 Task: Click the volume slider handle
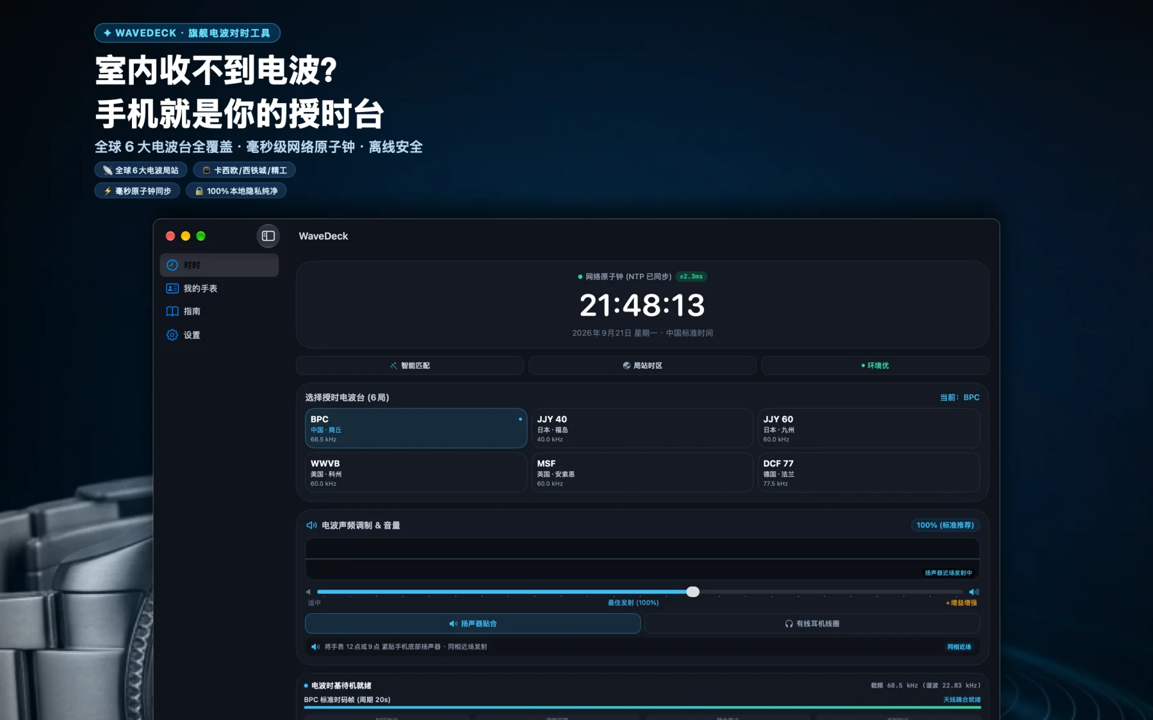[692, 592]
